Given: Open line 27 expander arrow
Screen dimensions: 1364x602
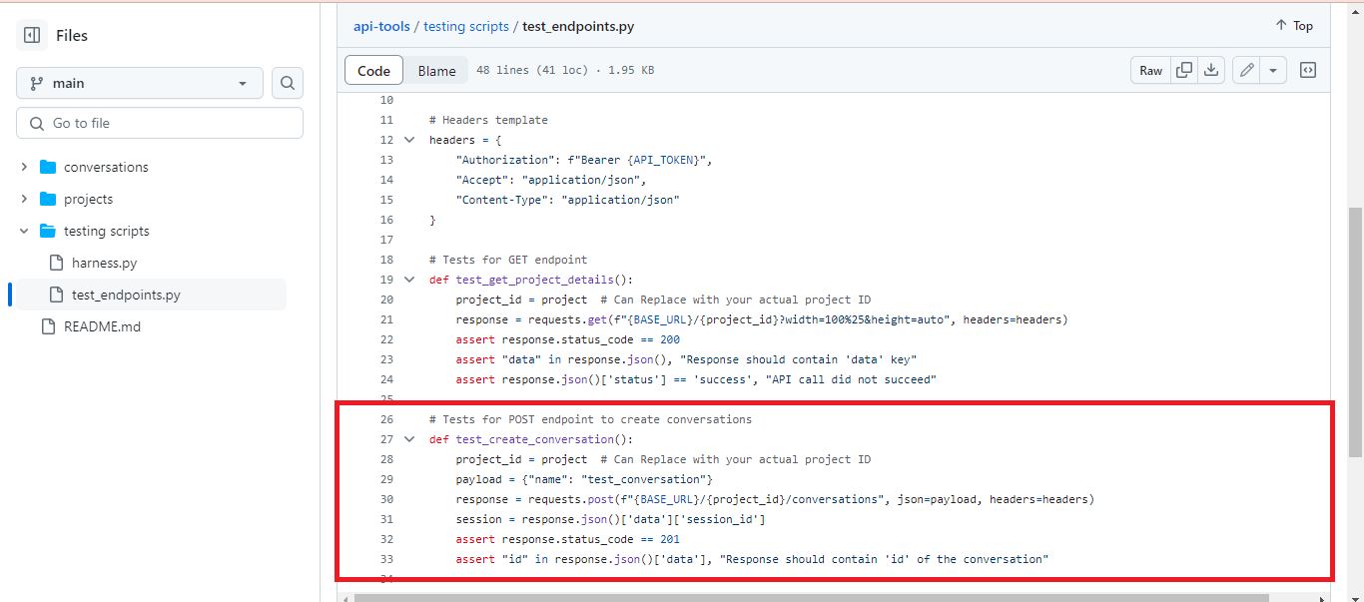Looking at the screenshot, I should tap(409, 438).
